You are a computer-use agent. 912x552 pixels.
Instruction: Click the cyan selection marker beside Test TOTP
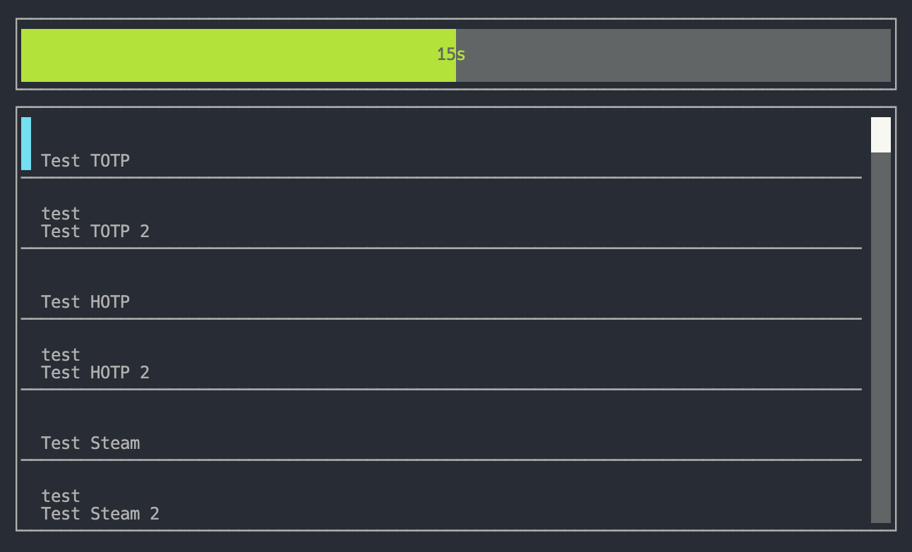pyautogui.click(x=26, y=144)
